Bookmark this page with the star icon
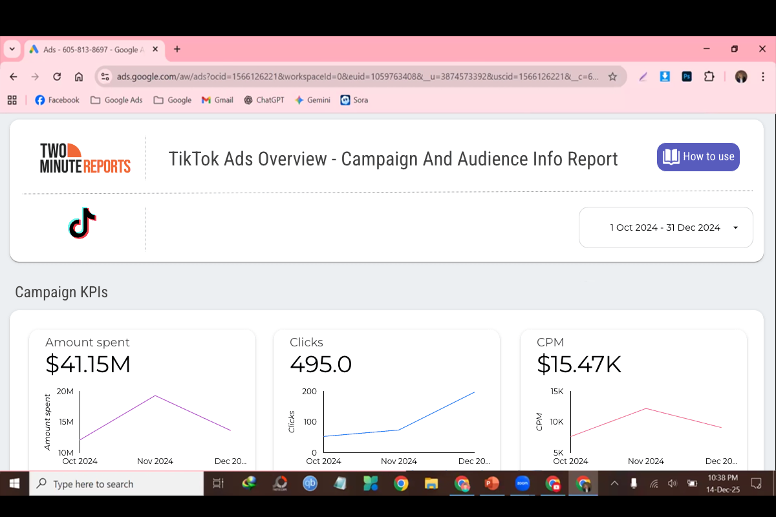Screen dimensions: 776x517 coord(612,76)
